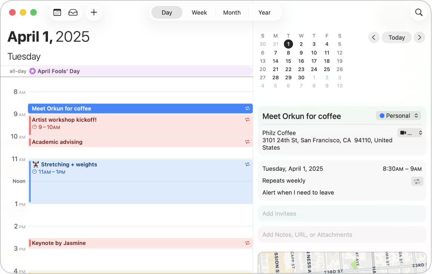Click the blue Personal calendar color dot
The image size is (432, 274).
(382, 115)
